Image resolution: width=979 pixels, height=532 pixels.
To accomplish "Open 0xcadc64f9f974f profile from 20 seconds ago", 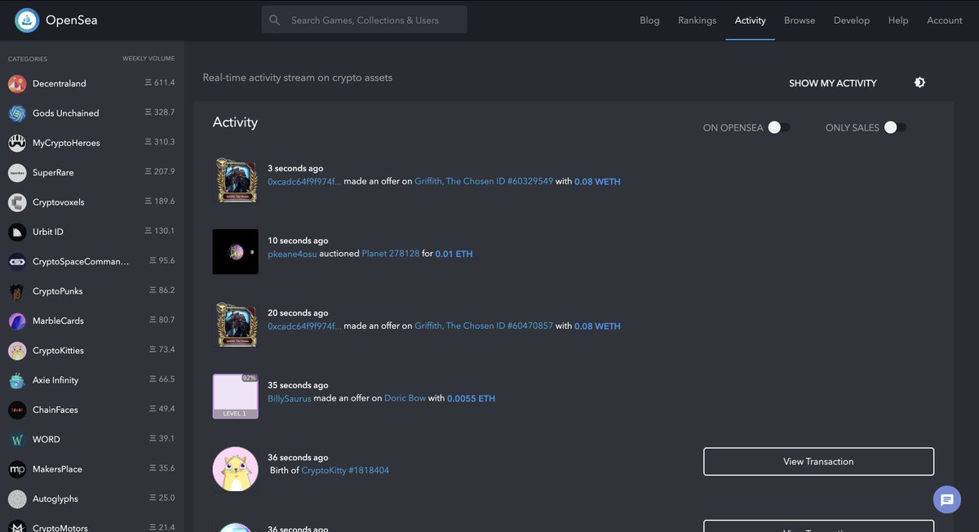I will pyautogui.click(x=304, y=326).
